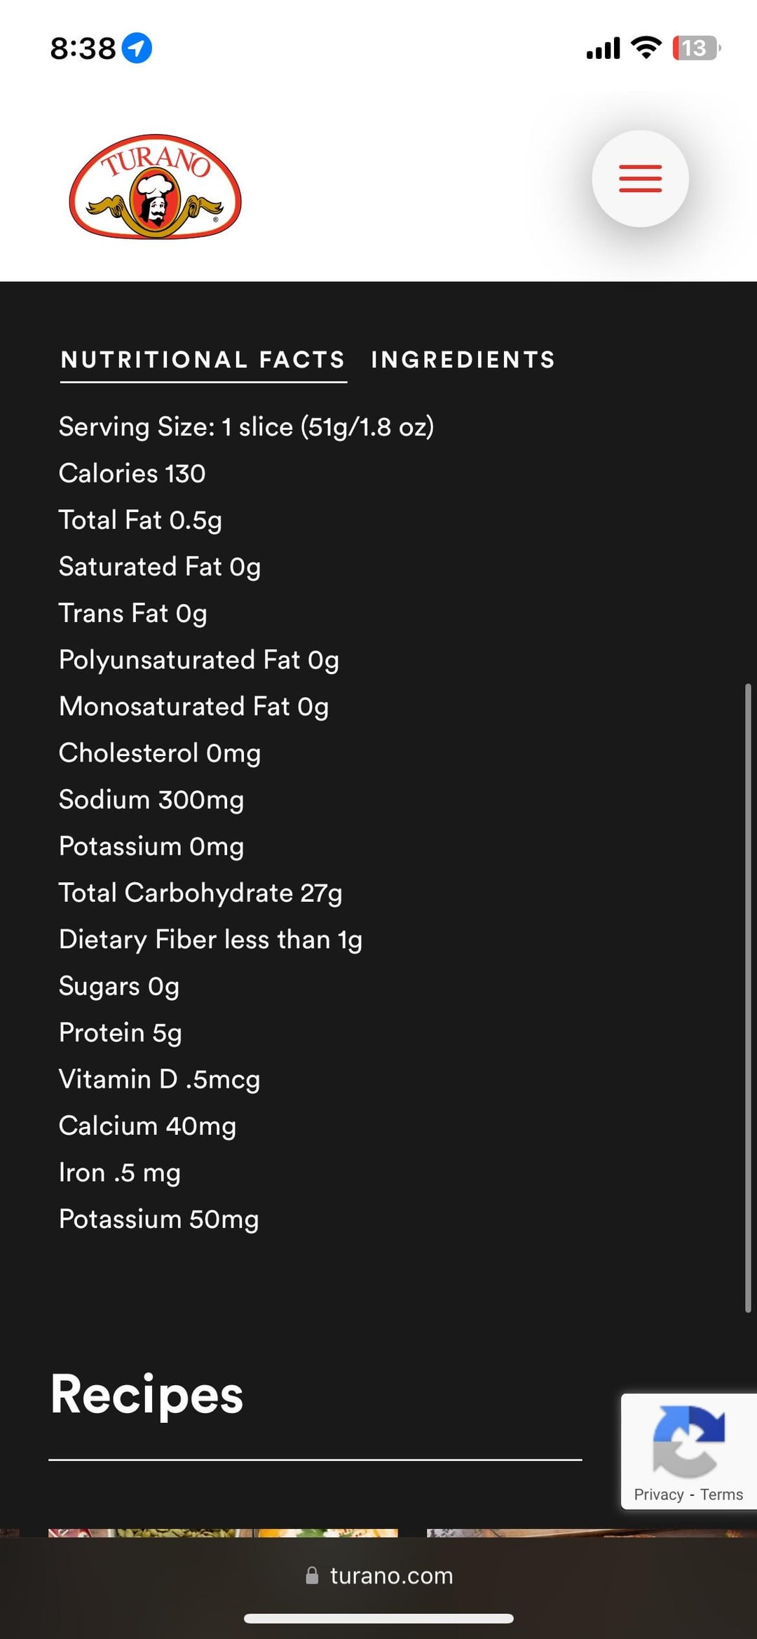Tap the home indicator bar
757x1639 pixels.
pyautogui.click(x=378, y=1619)
